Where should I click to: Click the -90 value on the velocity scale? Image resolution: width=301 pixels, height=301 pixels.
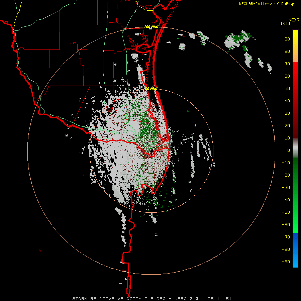coord(286,262)
